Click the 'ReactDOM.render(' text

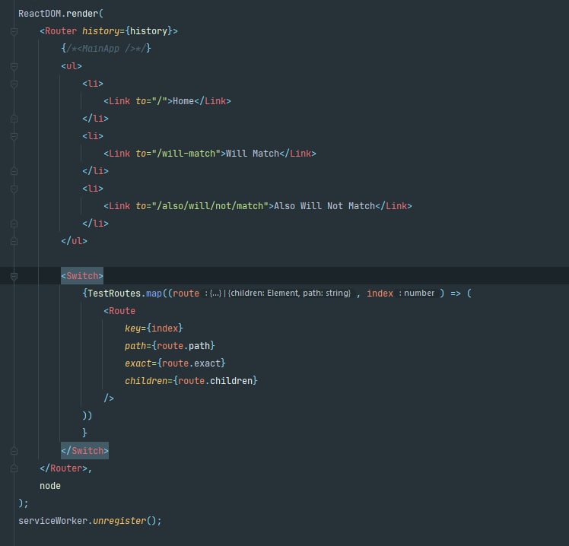tap(61, 14)
